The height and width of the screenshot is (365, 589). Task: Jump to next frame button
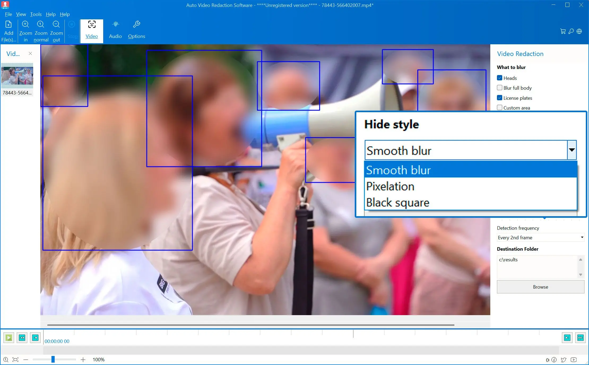click(x=567, y=337)
